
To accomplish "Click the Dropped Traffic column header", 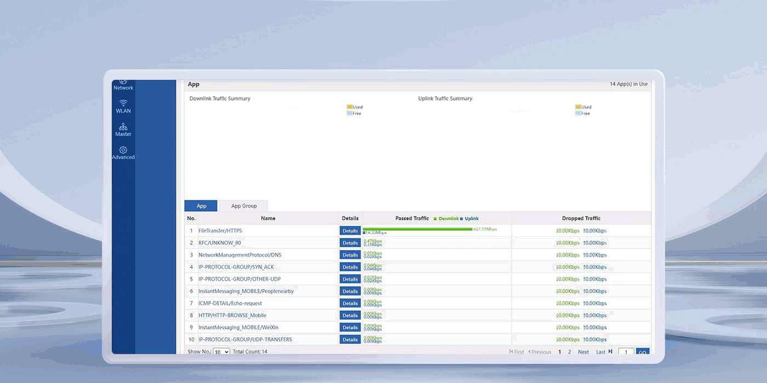I will [x=581, y=218].
